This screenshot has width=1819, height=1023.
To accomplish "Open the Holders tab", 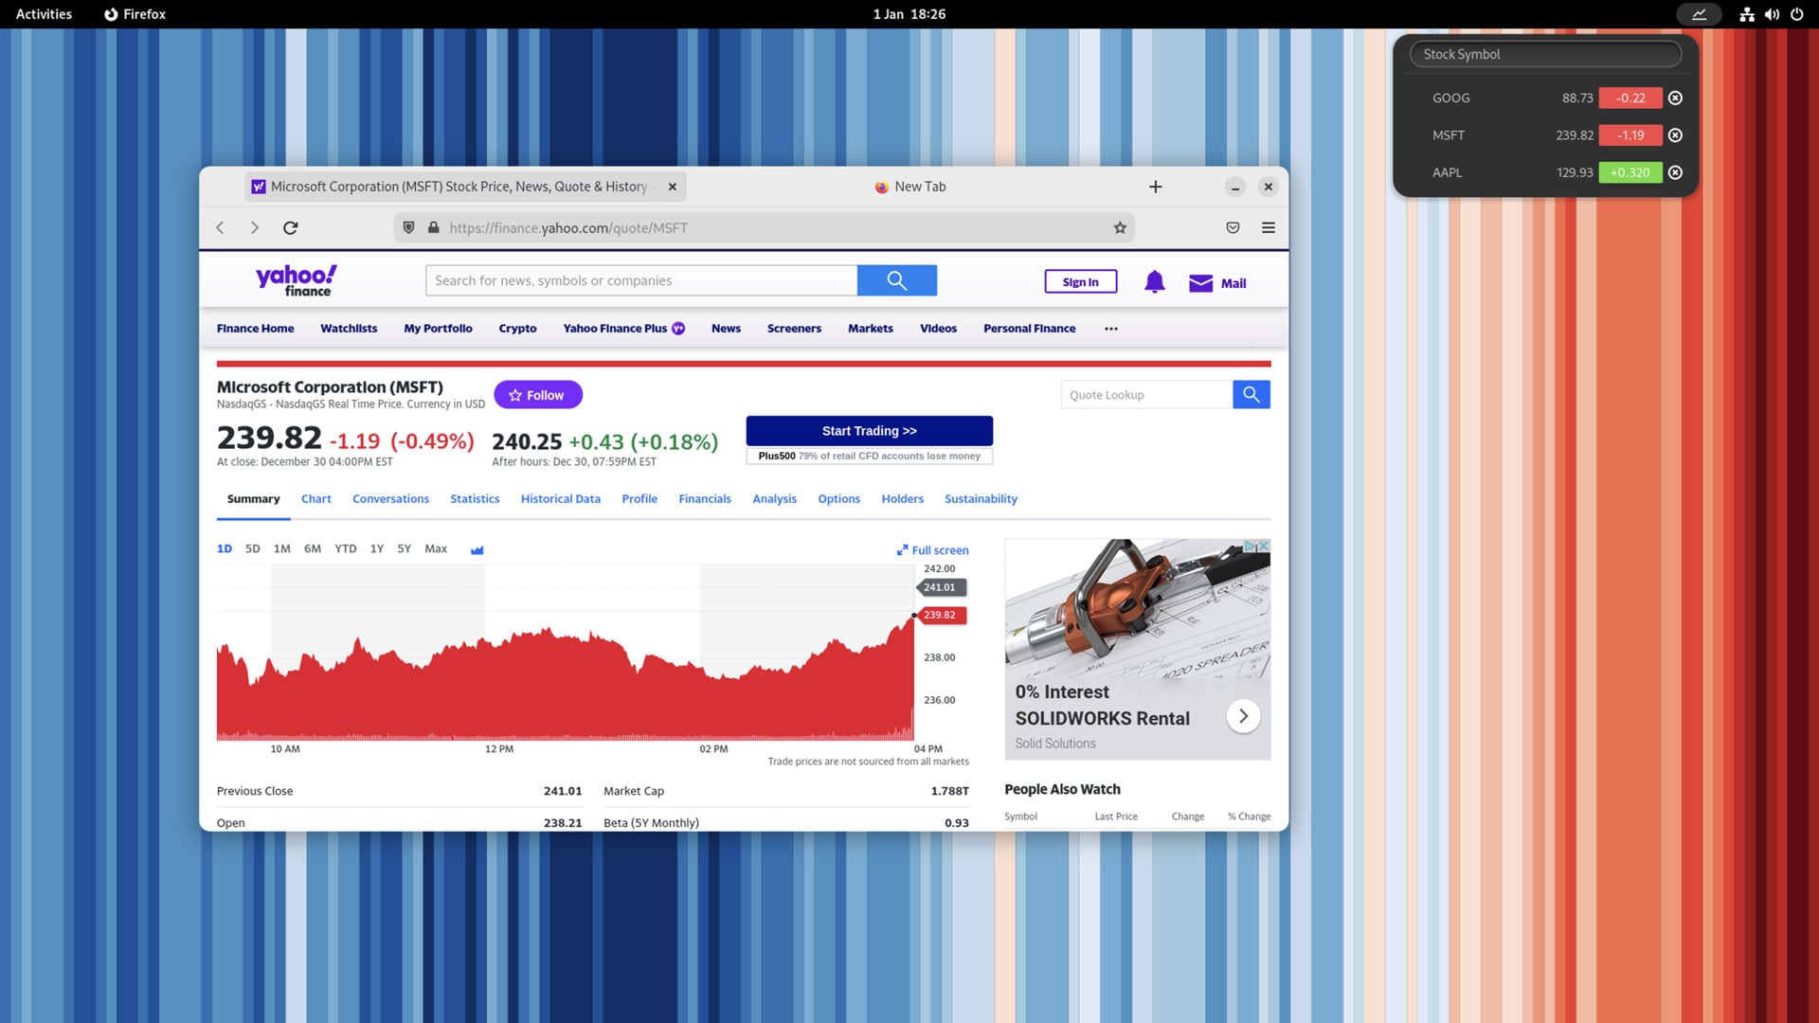I will pyautogui.click(x=902, y=499).
